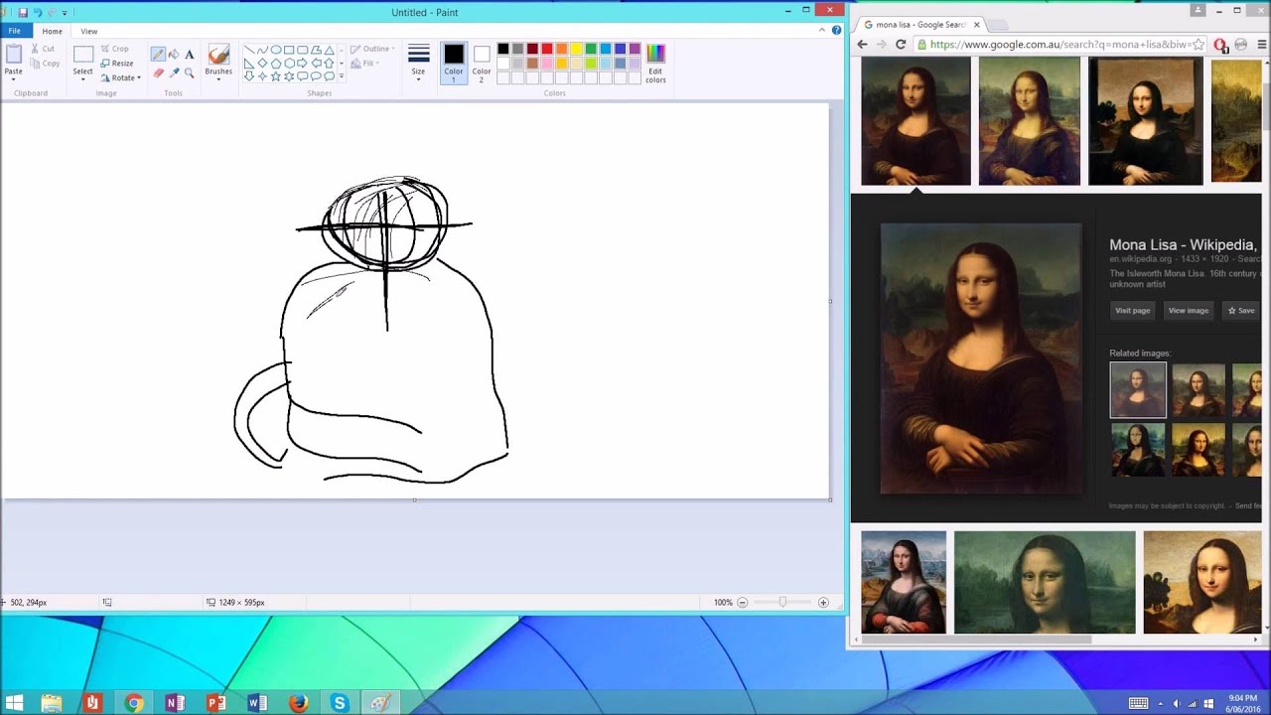1271x715 pixels.
Task: Go back in Chrome browser
Action: (x=862, y=44)
